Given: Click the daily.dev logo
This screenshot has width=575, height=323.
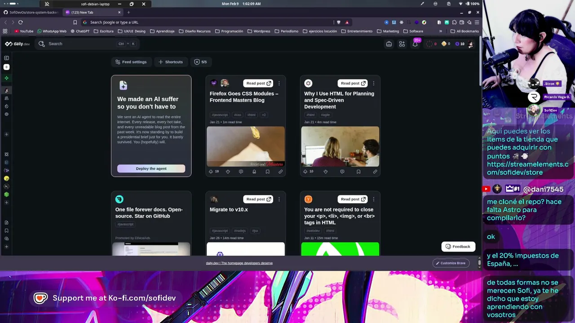Looking at the screenshot, I should coord(18,44).
